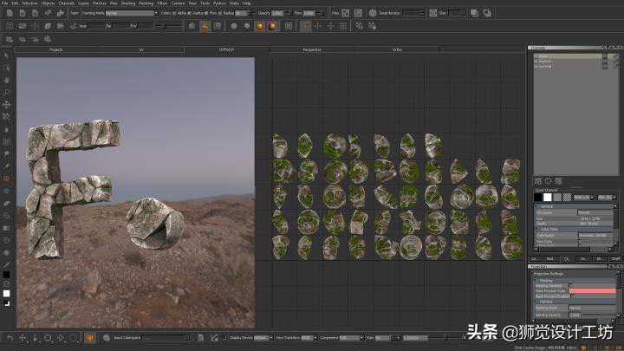Click the Texel density target icon
Image resolution: width=624 pixels, height=351 pixels.
pos(372,13)
